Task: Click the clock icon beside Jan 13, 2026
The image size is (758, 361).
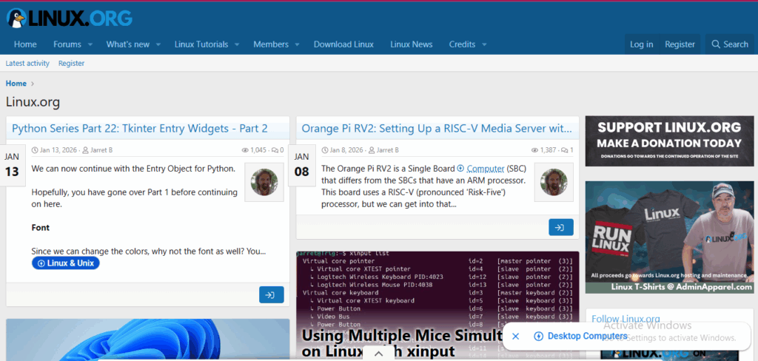Action: (35, 150)
